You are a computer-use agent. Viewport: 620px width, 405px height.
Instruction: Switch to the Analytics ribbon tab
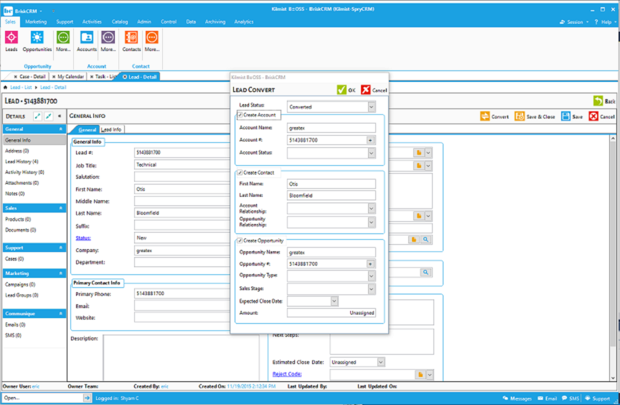point(243,22)
